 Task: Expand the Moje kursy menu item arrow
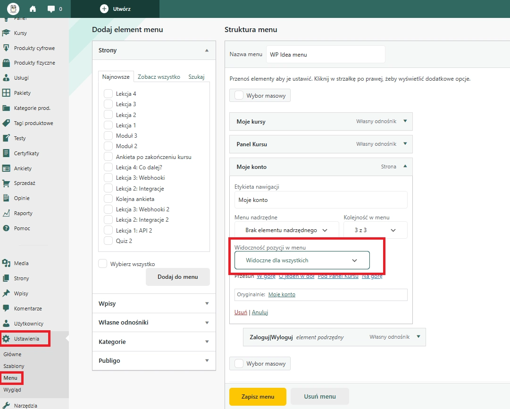click(x=405, y=121)
